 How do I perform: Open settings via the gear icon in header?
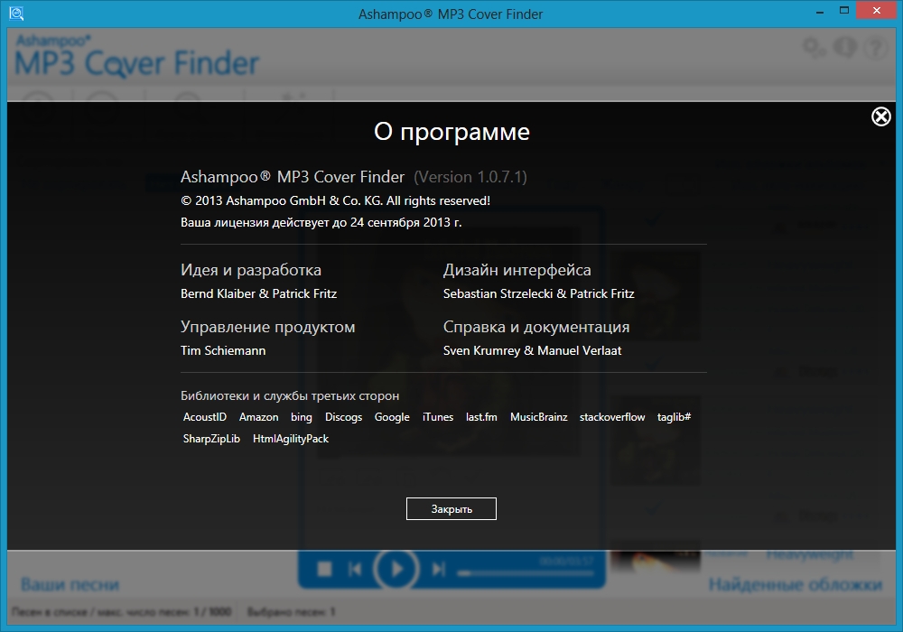coord(814,47)
